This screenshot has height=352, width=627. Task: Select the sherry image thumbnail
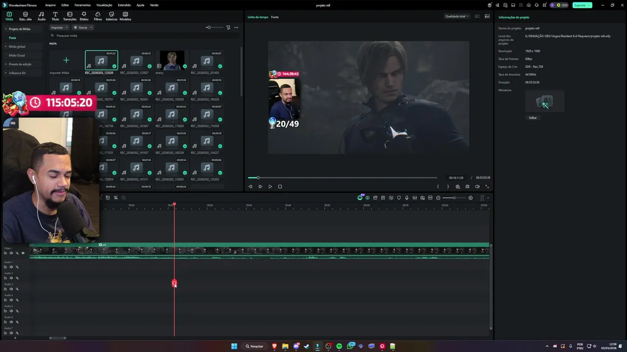point(172,61)
